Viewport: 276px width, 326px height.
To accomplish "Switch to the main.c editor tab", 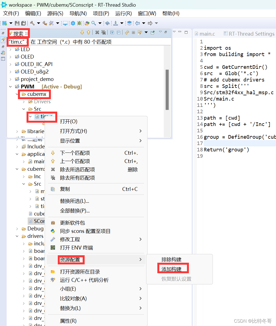I will click(x=205, y=34).
